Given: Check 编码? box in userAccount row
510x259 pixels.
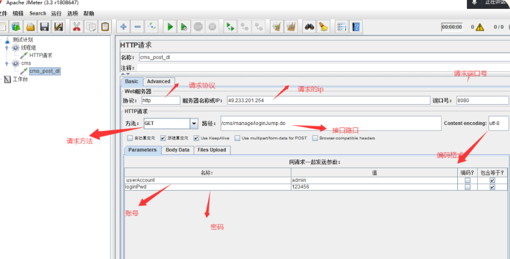Looking at the screenshot, I should 467,181.
